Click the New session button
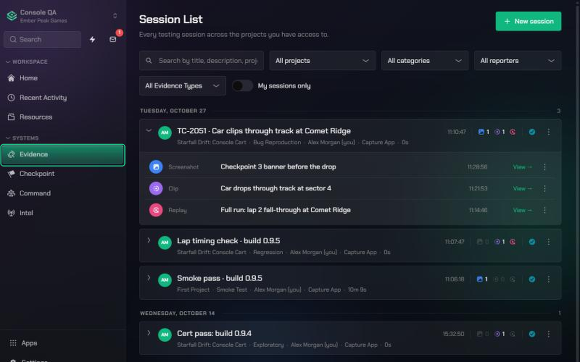 click(528, 21)
